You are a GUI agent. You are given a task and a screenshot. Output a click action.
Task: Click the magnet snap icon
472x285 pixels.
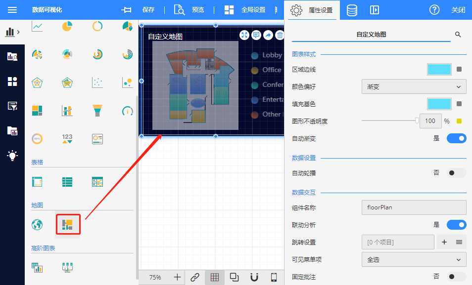pos(254,277)
